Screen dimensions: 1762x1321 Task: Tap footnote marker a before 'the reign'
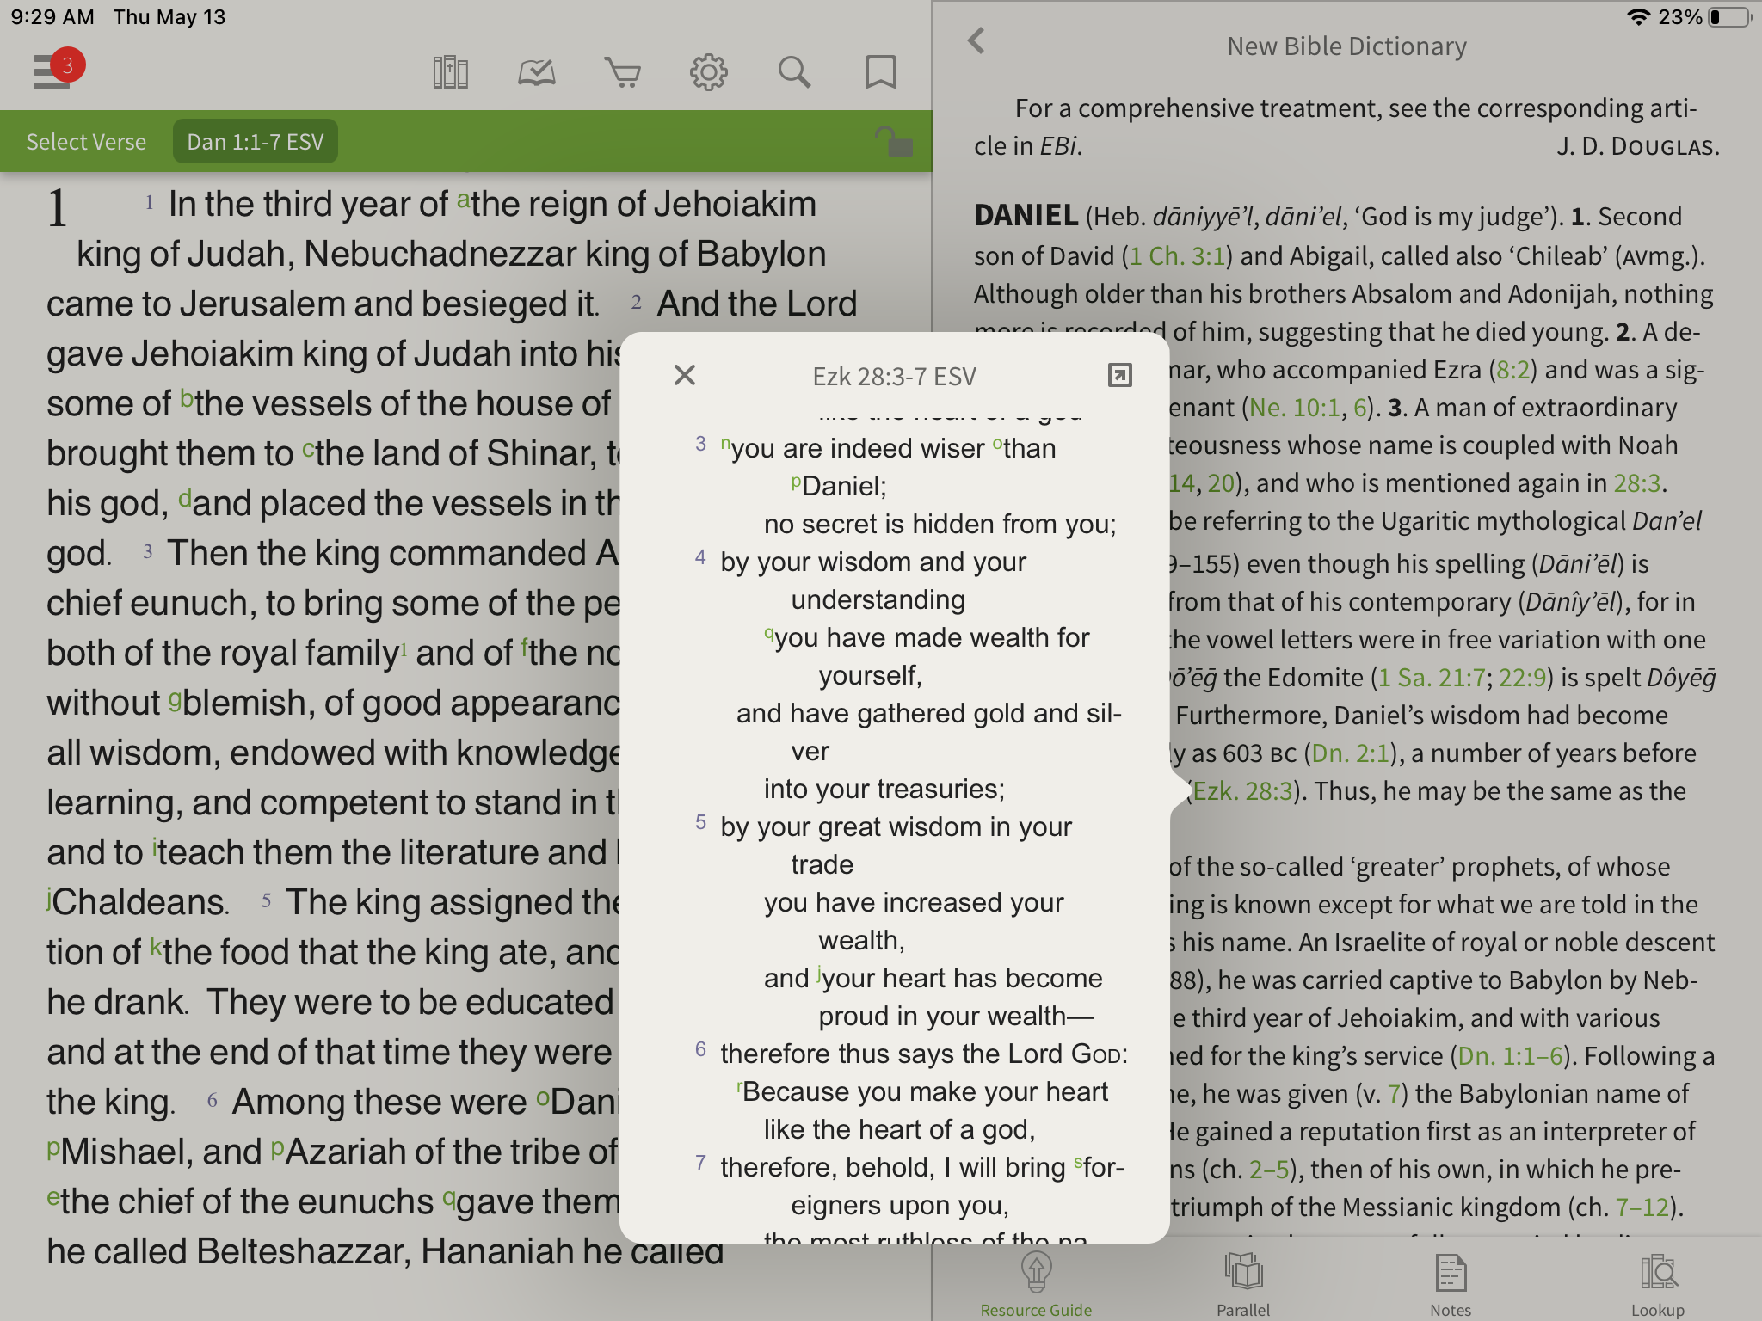click(463, 200)
